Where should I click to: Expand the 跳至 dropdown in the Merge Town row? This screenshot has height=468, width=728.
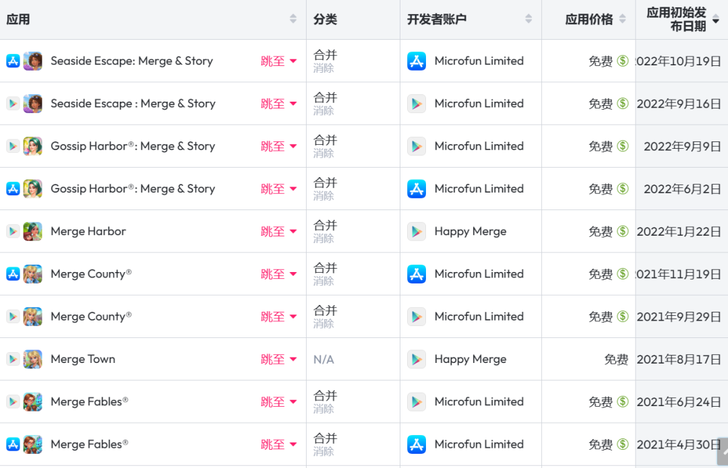click(279, 359)
